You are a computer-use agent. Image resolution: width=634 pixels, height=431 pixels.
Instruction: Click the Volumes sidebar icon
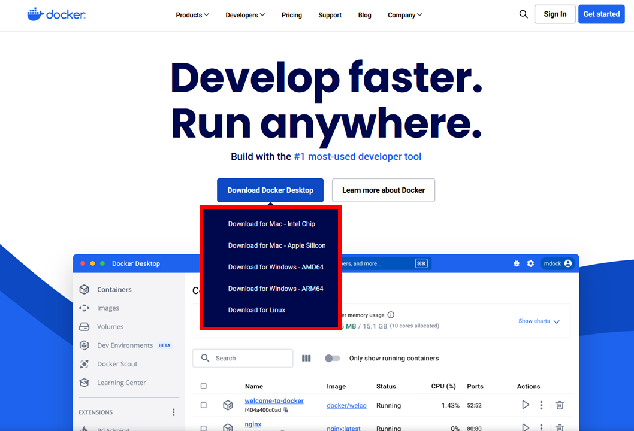pos(84,326)
